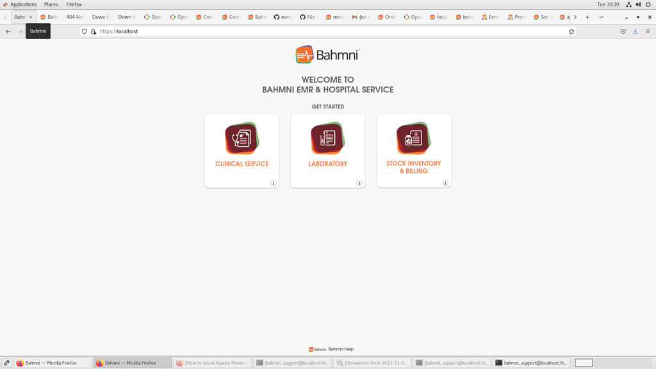
Task: Open the list all tabs dropdown chevron
Action: pos(600,17)
